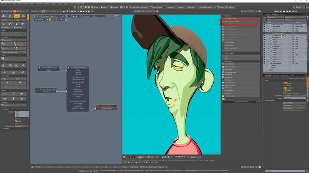Click the Displacement input on the material node
Image resolution: width=309 pixels, height=173 pixels.
78,89
